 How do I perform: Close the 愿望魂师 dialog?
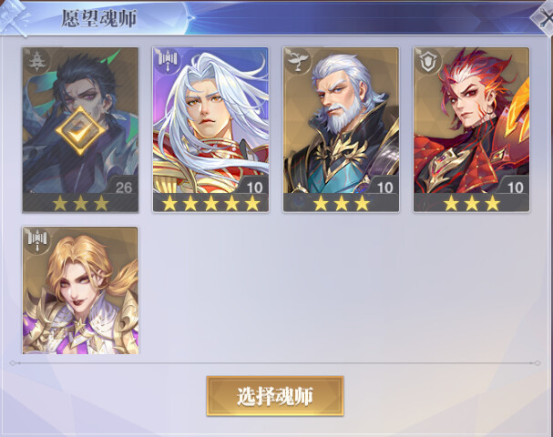coord(544,18)
